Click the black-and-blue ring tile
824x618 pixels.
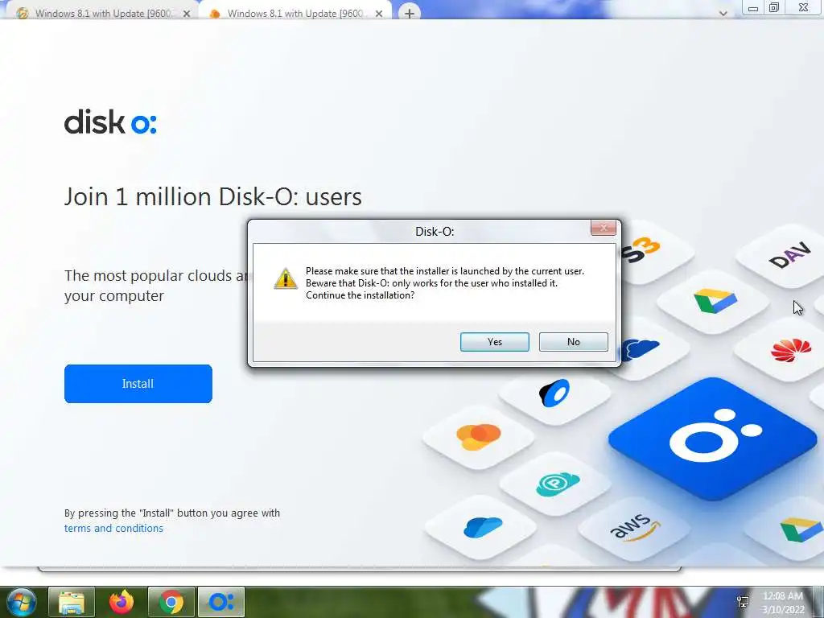(x=554, y=393)
